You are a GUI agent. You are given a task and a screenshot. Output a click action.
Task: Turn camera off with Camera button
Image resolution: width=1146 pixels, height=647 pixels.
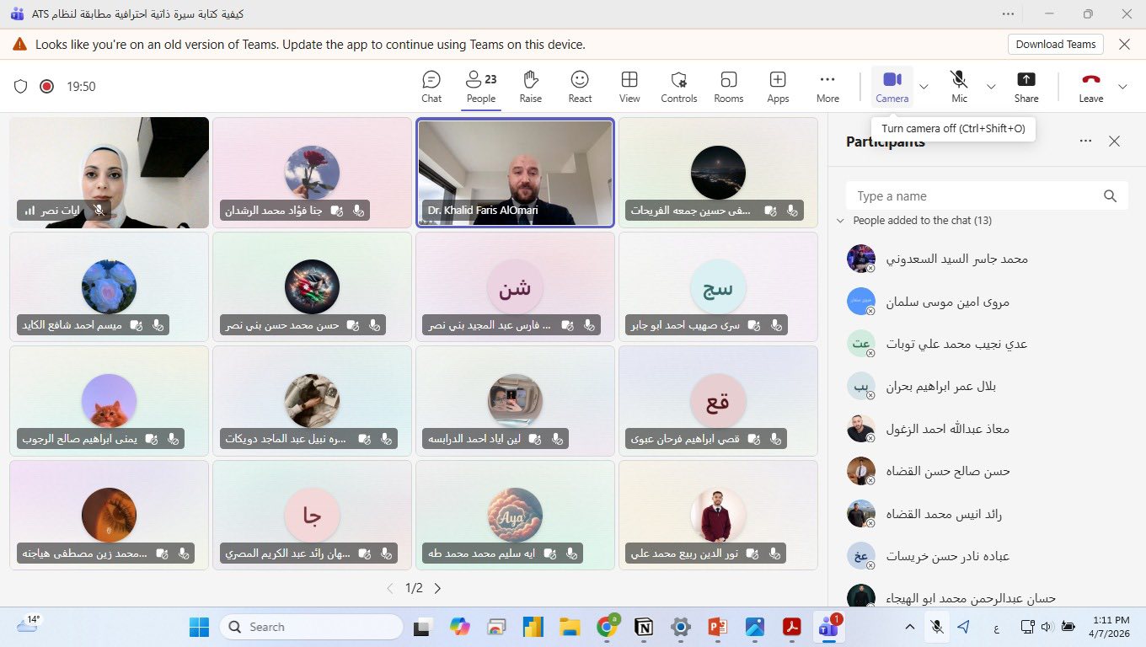click(892, 86)
